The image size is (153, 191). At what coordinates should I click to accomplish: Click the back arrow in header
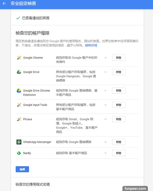[4, 4]
